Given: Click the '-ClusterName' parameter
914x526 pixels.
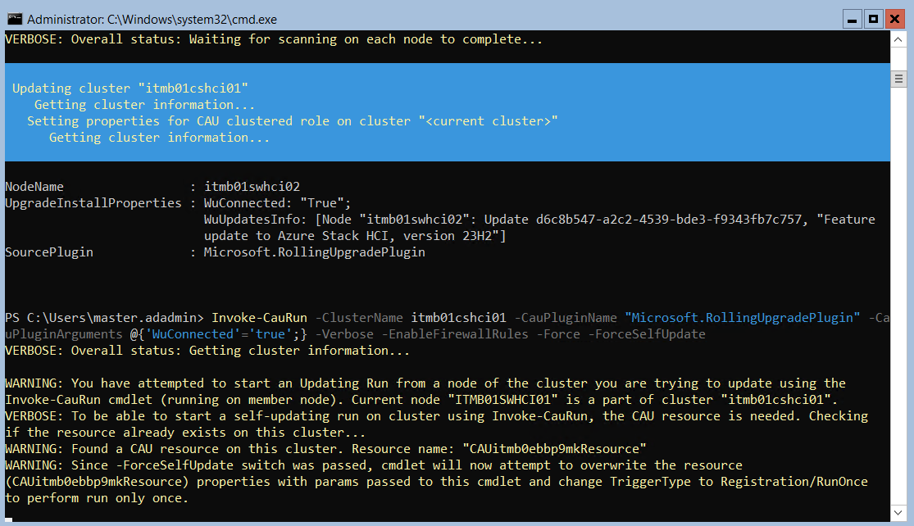Looking at the screenshot, I should point(359,317).
